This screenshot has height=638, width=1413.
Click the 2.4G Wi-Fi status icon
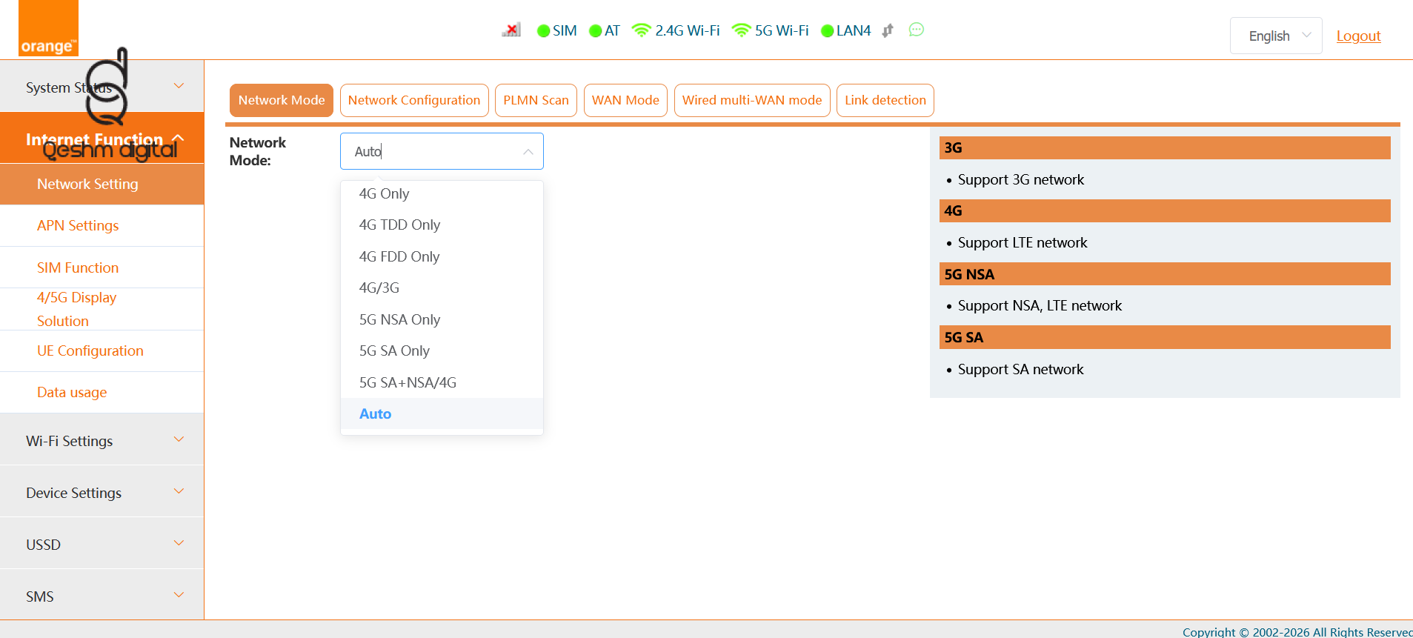coord(642,30)
